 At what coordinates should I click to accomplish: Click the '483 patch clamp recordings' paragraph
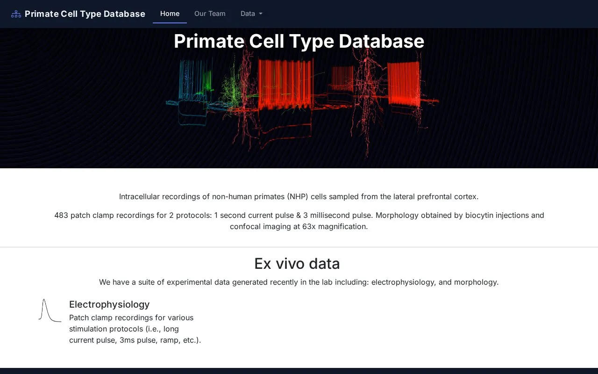coord(299,221)
